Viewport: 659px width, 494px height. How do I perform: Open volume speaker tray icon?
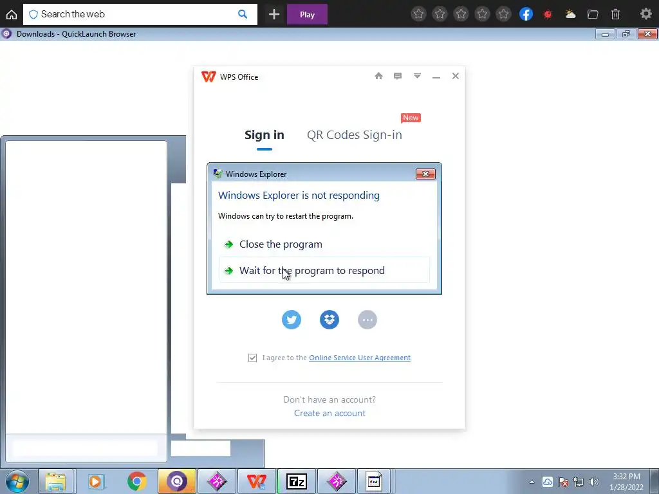click(594, 482)
